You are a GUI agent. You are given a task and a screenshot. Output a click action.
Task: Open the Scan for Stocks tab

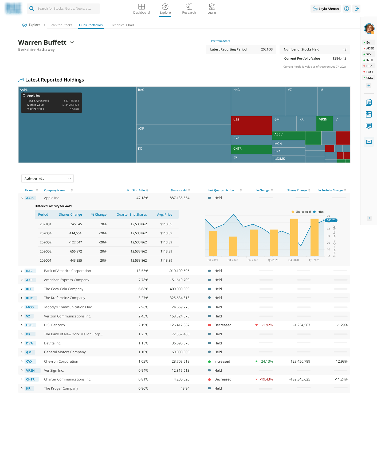(x=61, y=25)
